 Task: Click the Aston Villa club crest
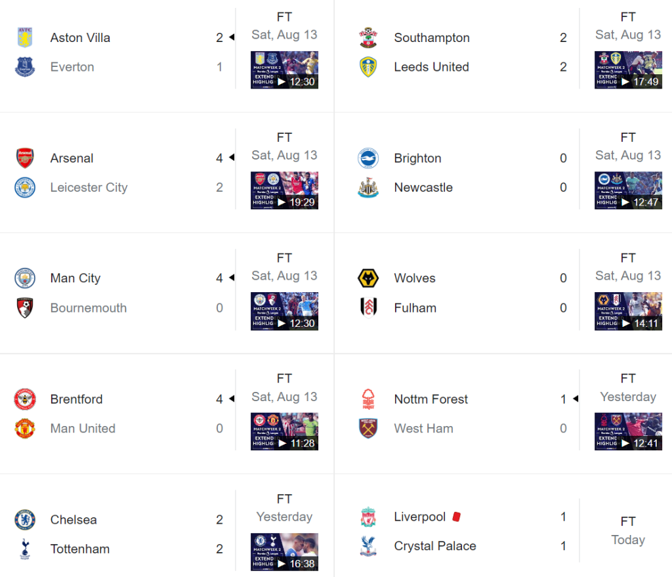pyautogui.click(x=25, y=37)
